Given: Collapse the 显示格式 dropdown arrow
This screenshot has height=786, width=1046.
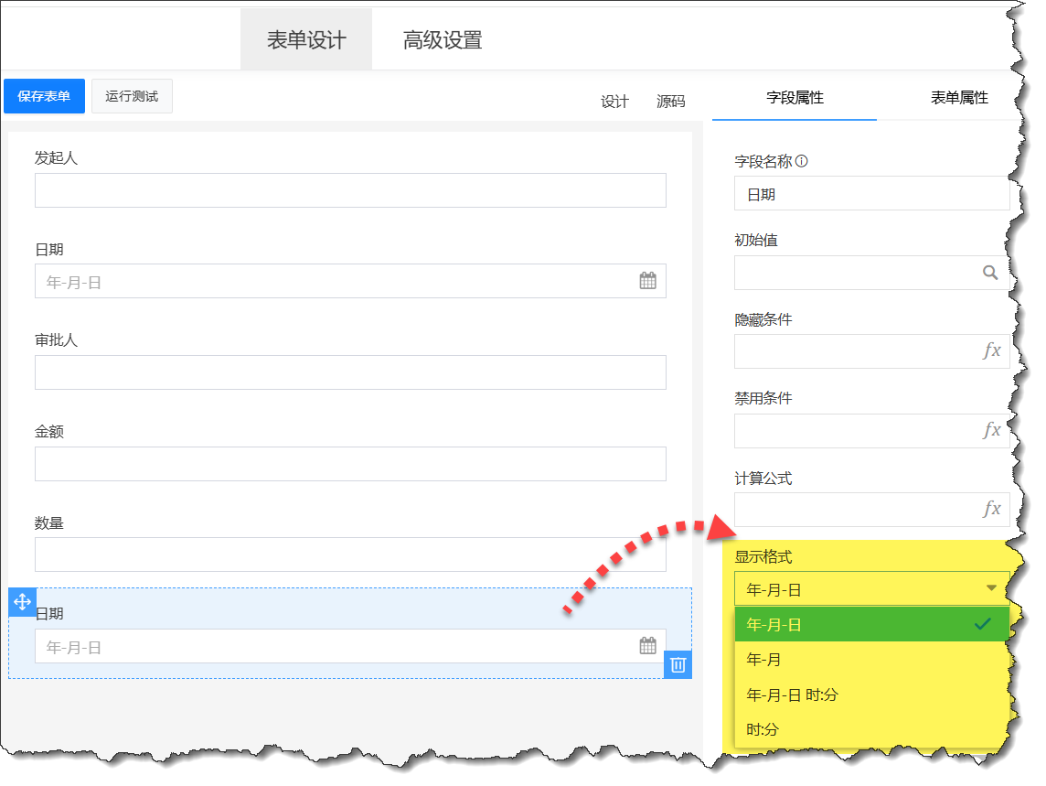Looking at the screenshot, I should [x=991, y=589].
